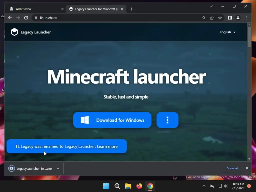The width and height of the screenshot is (256, 192).
Task: Click the page vertical scrollbar thumb
Action: pyautogui.click(x=249, y=37)
